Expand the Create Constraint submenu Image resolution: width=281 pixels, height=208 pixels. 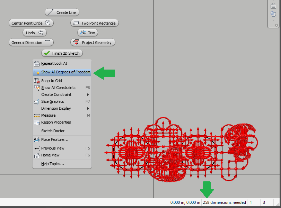click(55, 94)
